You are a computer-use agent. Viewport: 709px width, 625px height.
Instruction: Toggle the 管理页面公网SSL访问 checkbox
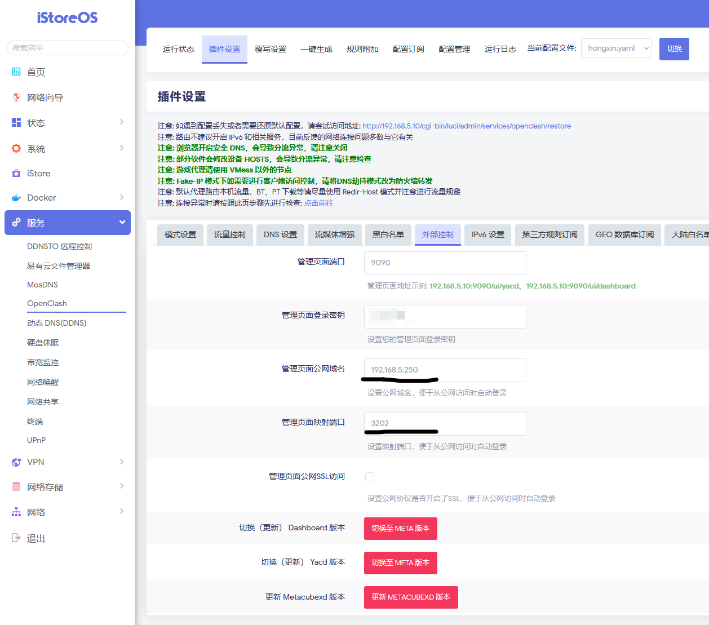pos(370,477)
